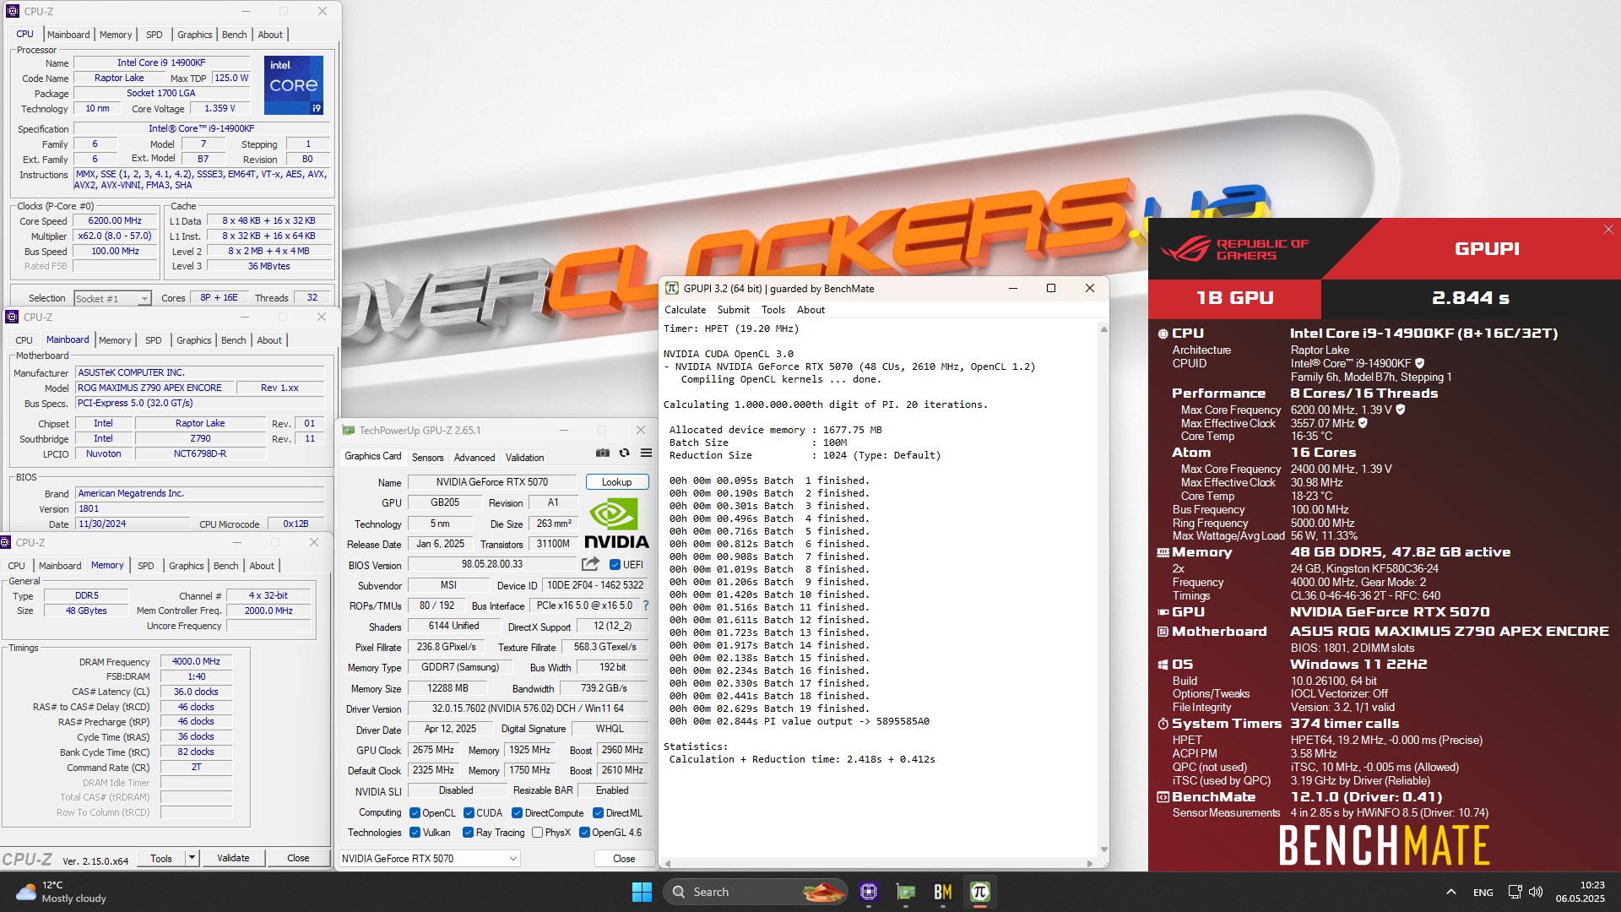
Task: Enable PhysX checkbox
Action: click(x=537, y=833)
